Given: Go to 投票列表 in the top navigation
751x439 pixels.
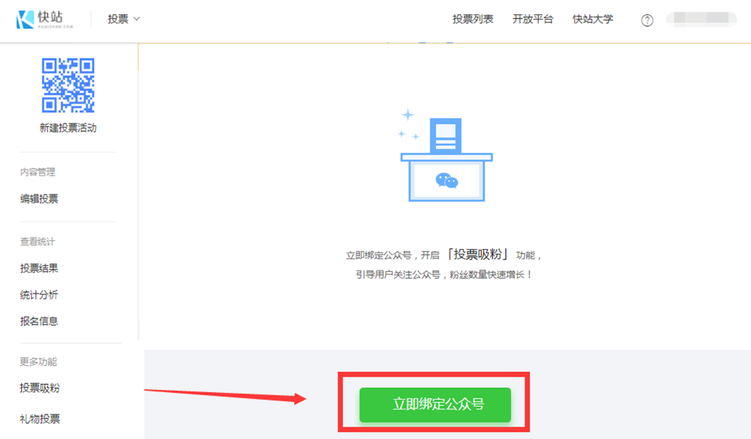Looking at the screenshot, I should pyautogui.click(x=472, y=19).
